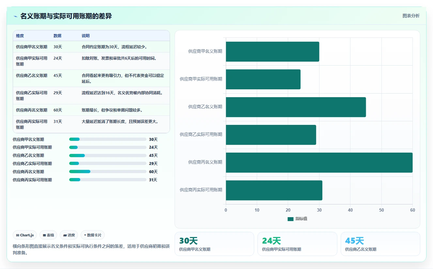Select the 数据卡片 tag chip

[93, 235]
